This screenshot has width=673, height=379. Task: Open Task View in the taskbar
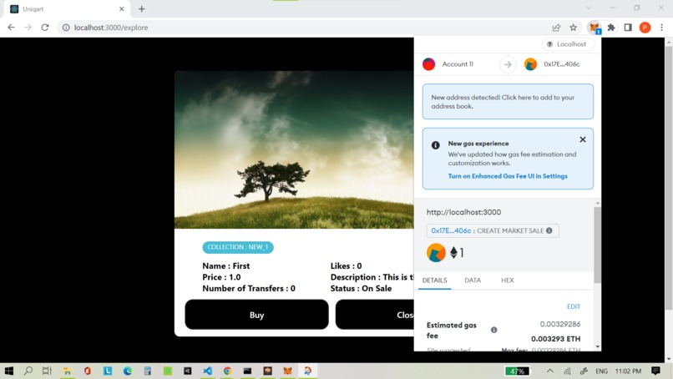pos(47,371)
